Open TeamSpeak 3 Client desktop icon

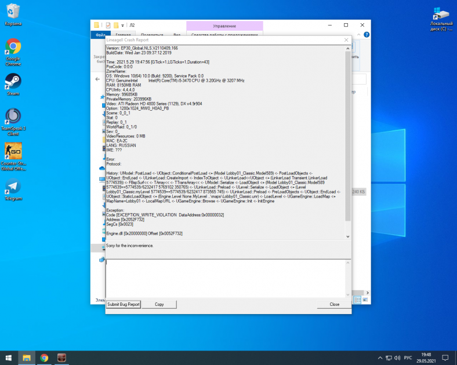(13, 116)
